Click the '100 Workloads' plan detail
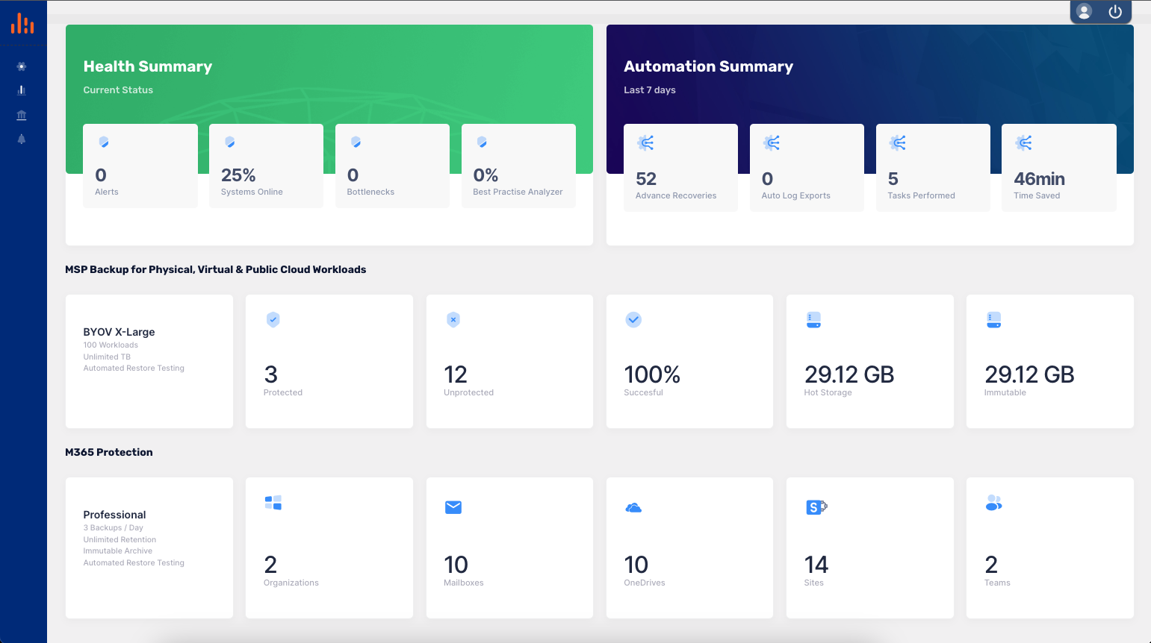 (x=111, y=345)
